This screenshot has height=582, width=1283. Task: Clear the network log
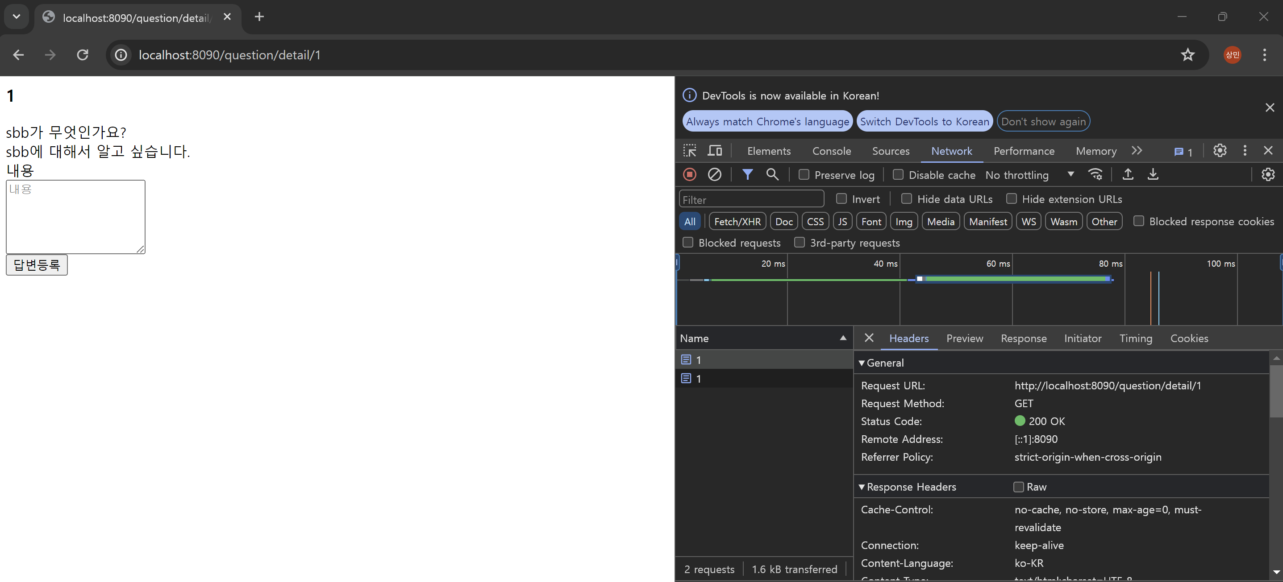tap(714, 175)
